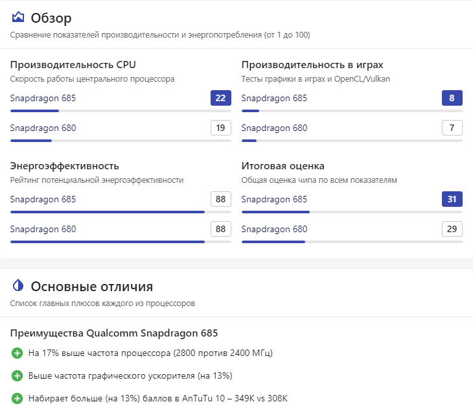473x415 pixels.
Task: Click the gaming score badge 7
Action: tap(452, 128)
